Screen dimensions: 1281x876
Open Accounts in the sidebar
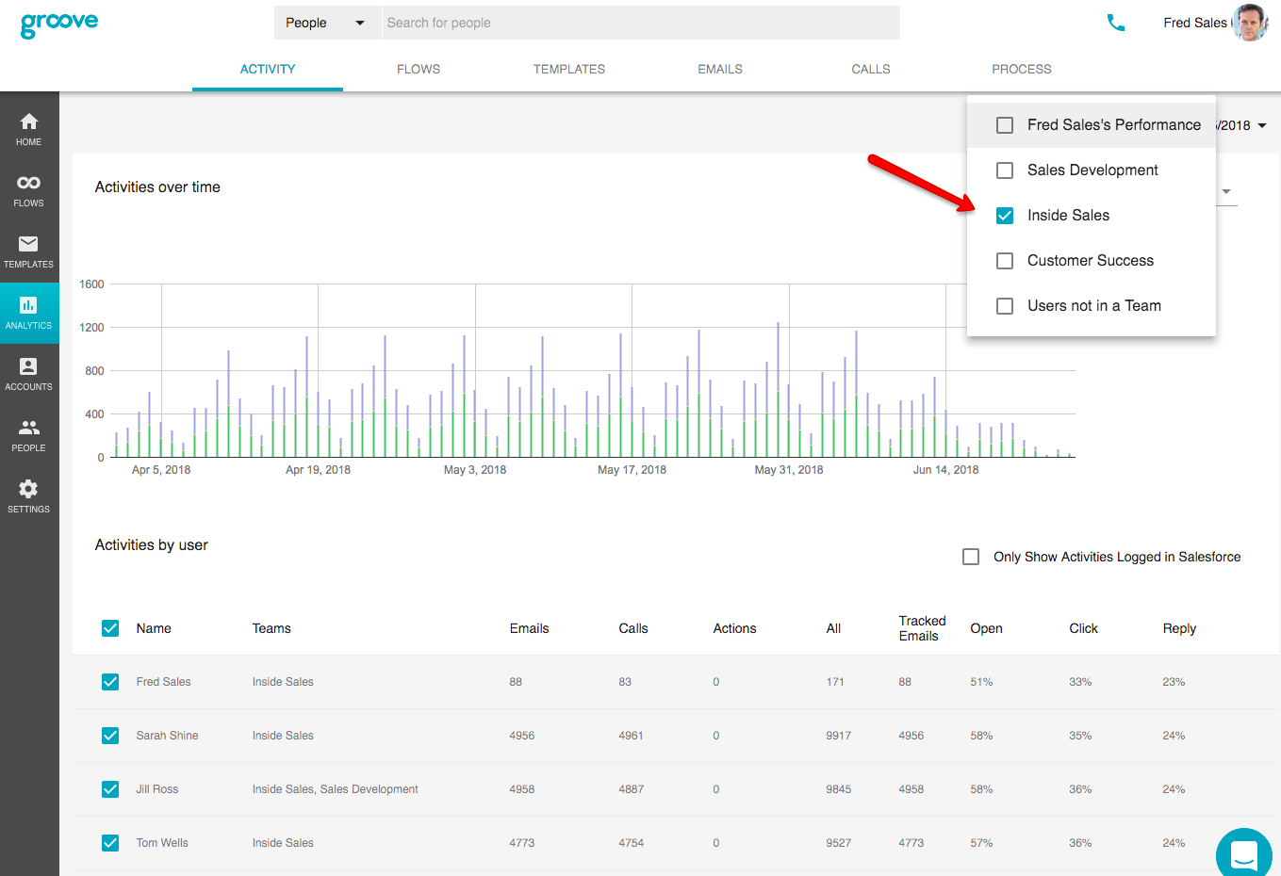[29, 374]
